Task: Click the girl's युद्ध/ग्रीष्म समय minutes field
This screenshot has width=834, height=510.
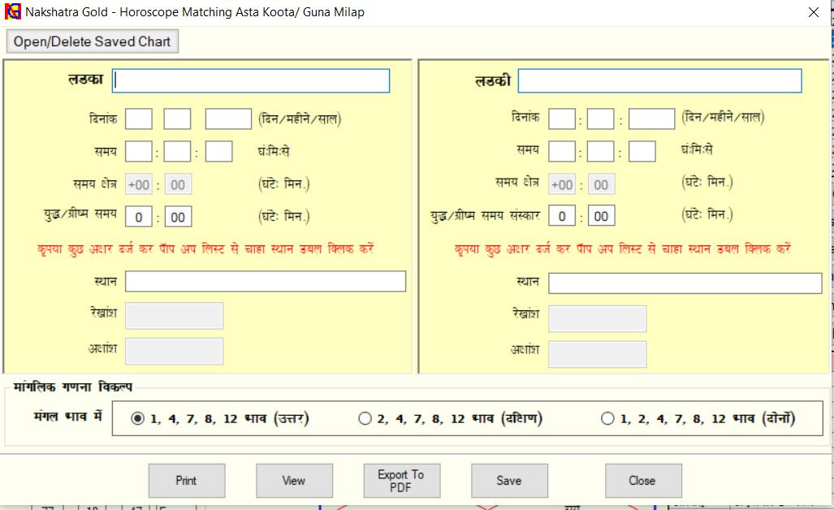Action: (601, 217)
